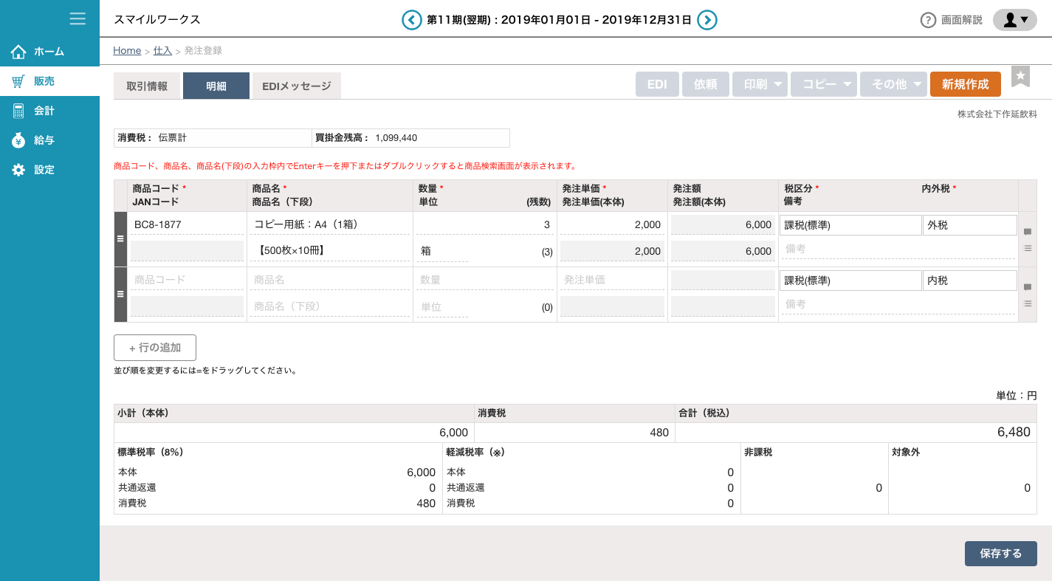Click quantity field showing 3
Viewport: 1052px width, 581px height.
tap(484, 224)
